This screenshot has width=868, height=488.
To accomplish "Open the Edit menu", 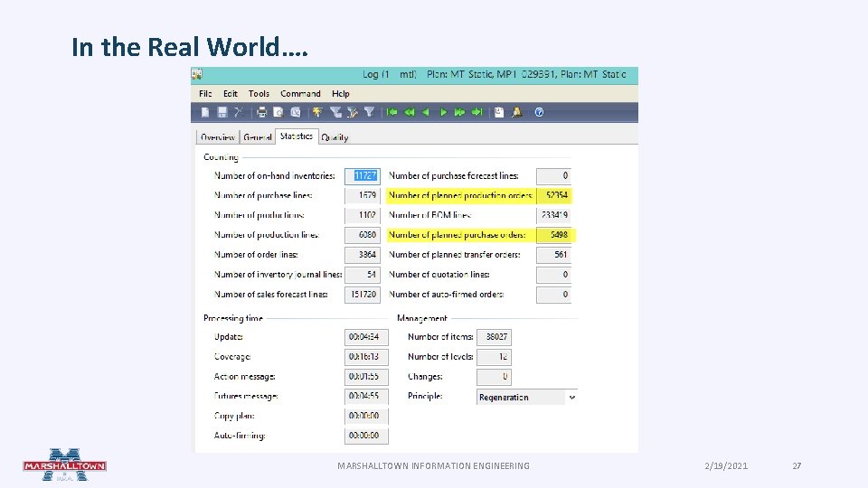I will pyautogui.click(x=231, y=93).
